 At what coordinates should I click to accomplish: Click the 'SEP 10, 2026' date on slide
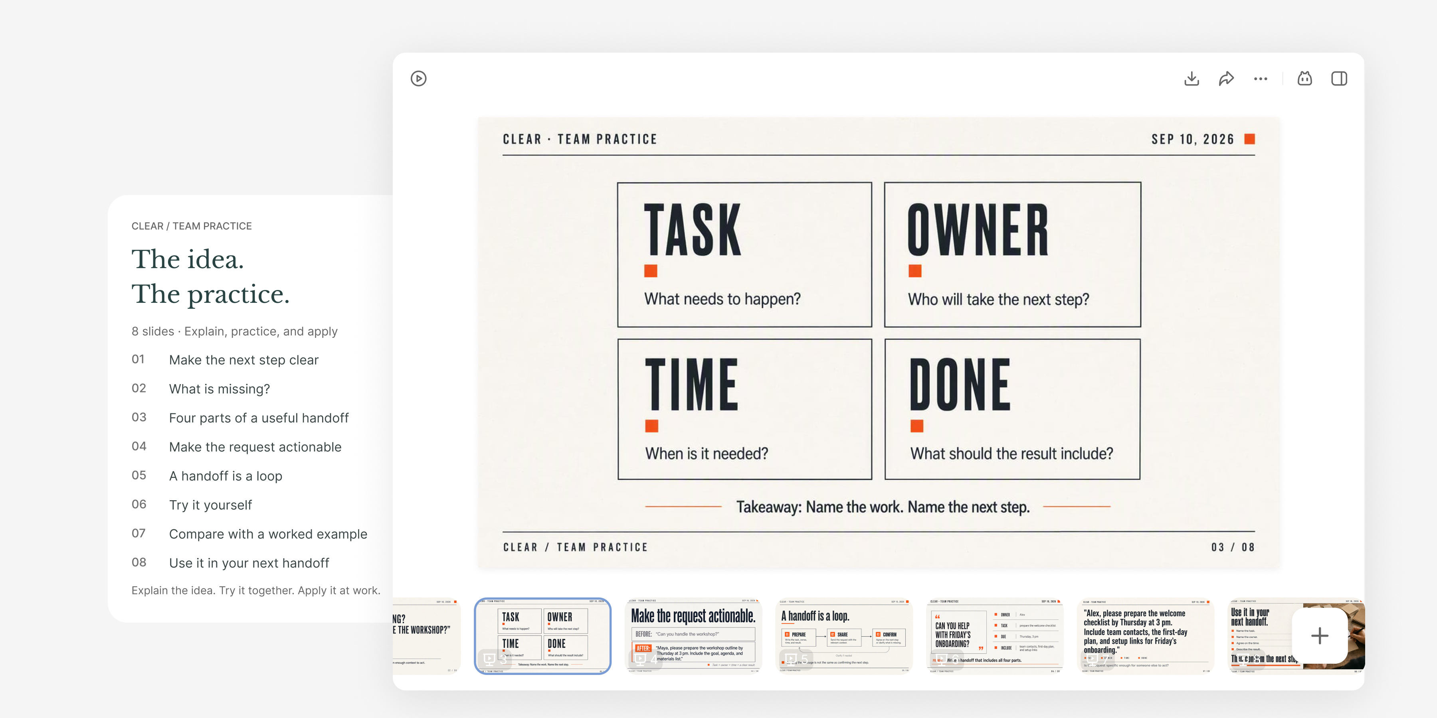point(1193,139)
